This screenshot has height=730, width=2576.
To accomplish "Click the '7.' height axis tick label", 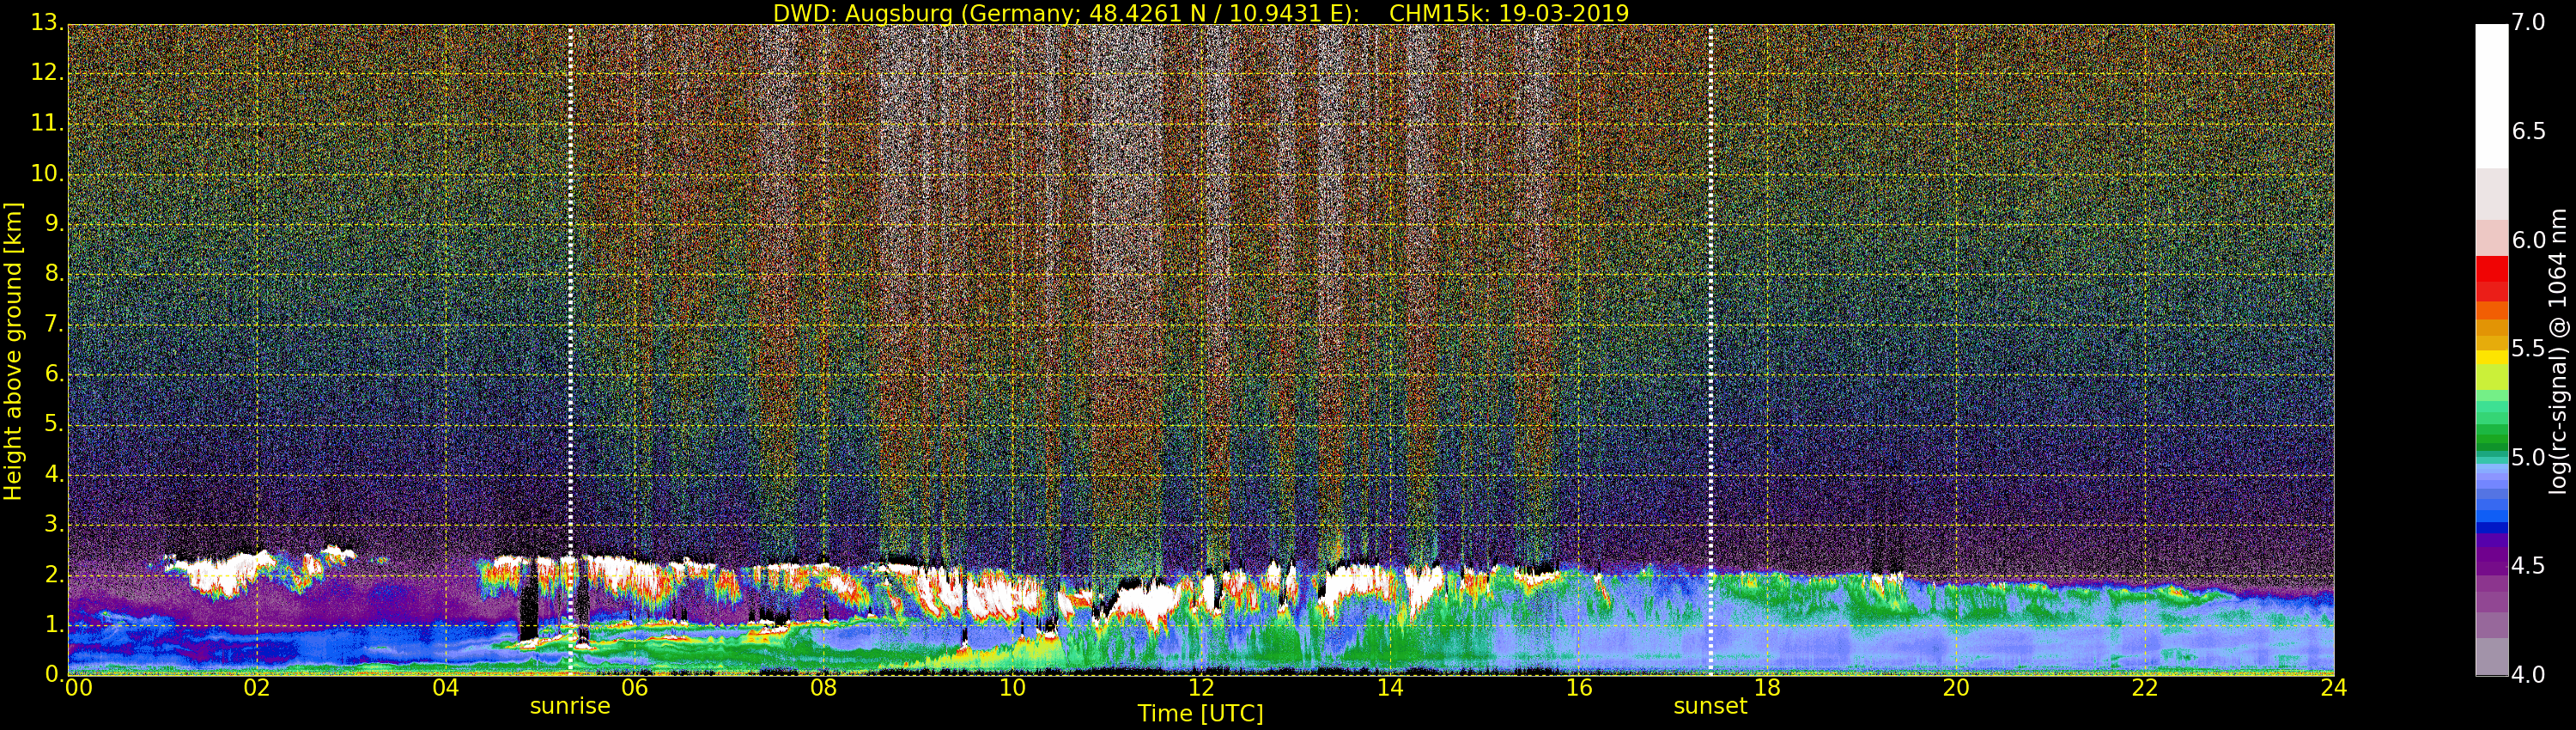I will (53, 323).
